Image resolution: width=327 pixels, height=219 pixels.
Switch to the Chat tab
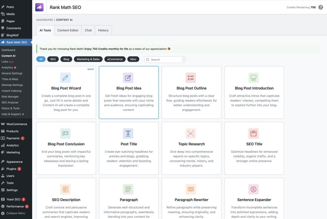(x=88, y=30)
